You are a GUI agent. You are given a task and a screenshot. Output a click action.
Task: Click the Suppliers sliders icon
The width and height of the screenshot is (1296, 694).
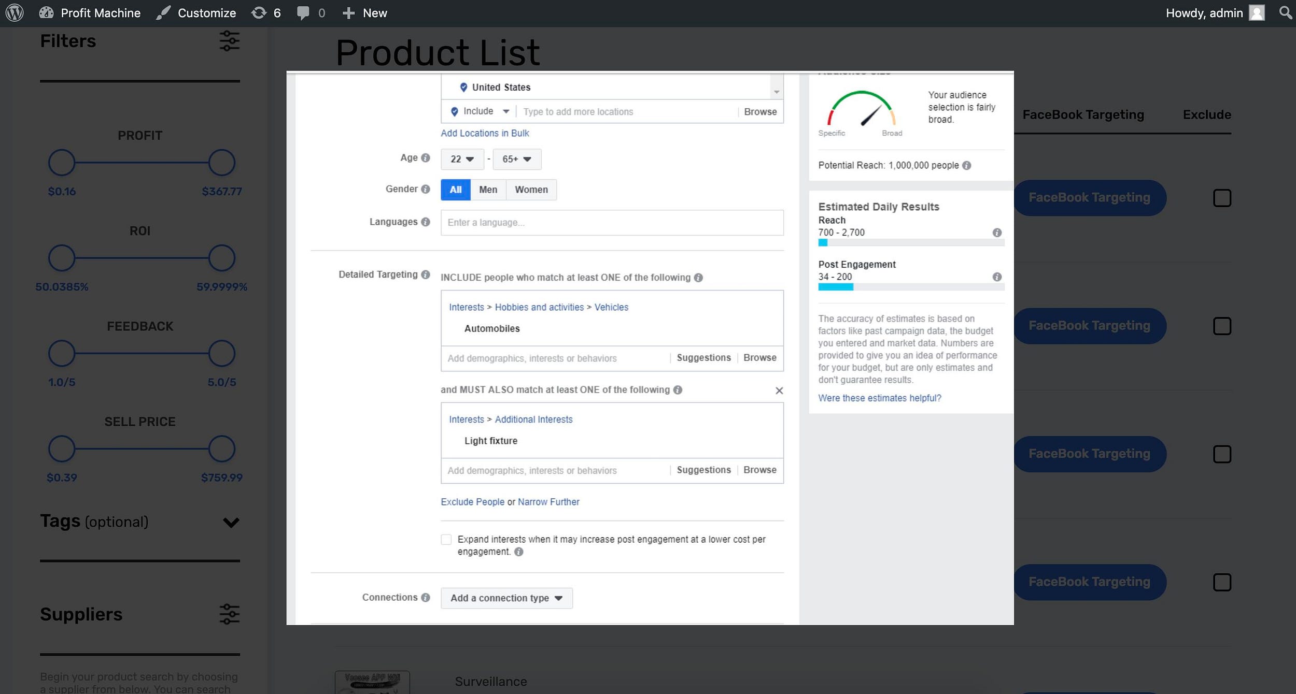(x=229, y=614)
